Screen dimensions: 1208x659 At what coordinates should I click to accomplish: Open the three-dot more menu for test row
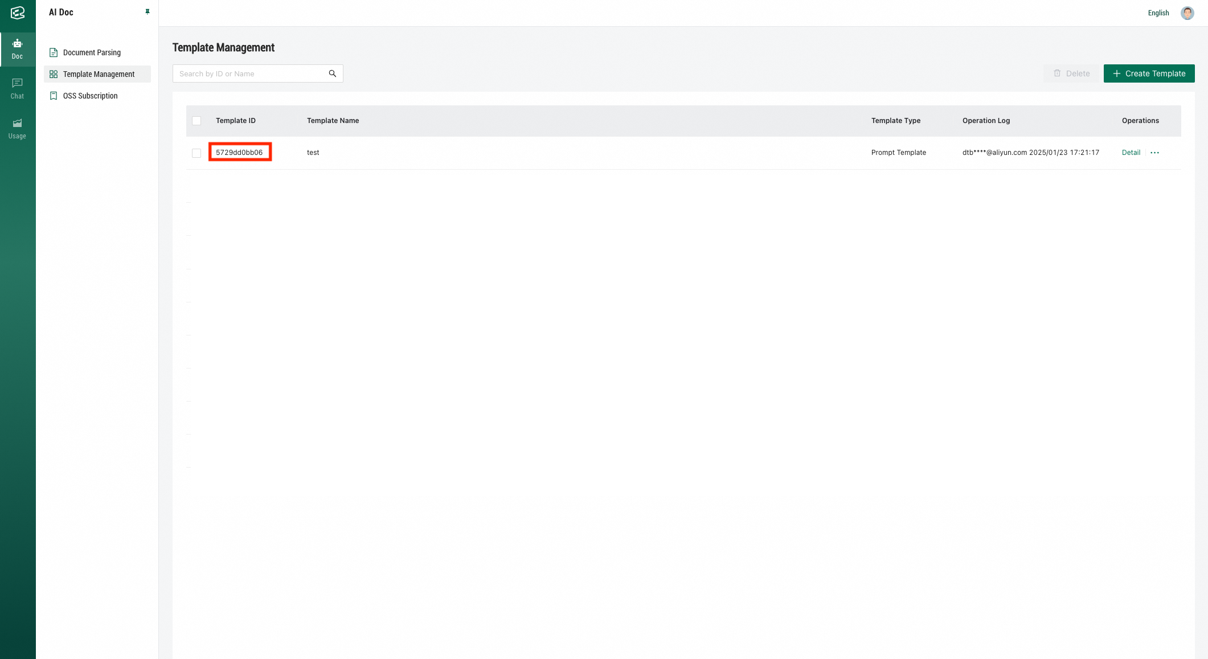(1154, 153)
